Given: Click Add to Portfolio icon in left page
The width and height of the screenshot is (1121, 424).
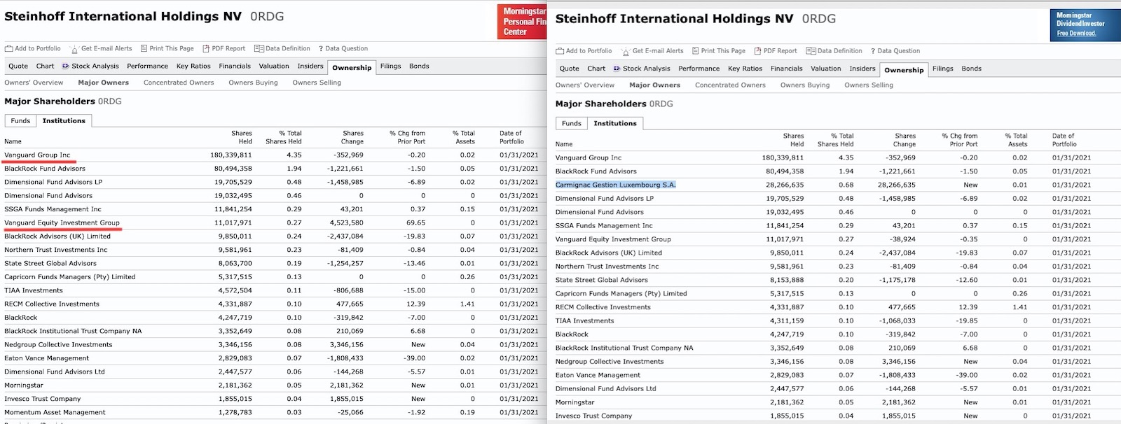Looking at the screenshot, I should point(9,49).
